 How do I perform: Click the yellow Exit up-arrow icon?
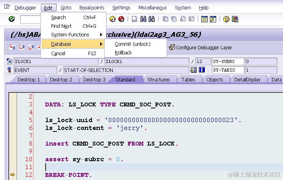113,19
